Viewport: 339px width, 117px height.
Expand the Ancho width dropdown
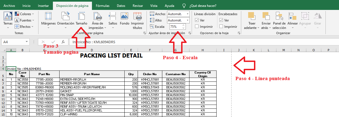click(x=188, y=14)
